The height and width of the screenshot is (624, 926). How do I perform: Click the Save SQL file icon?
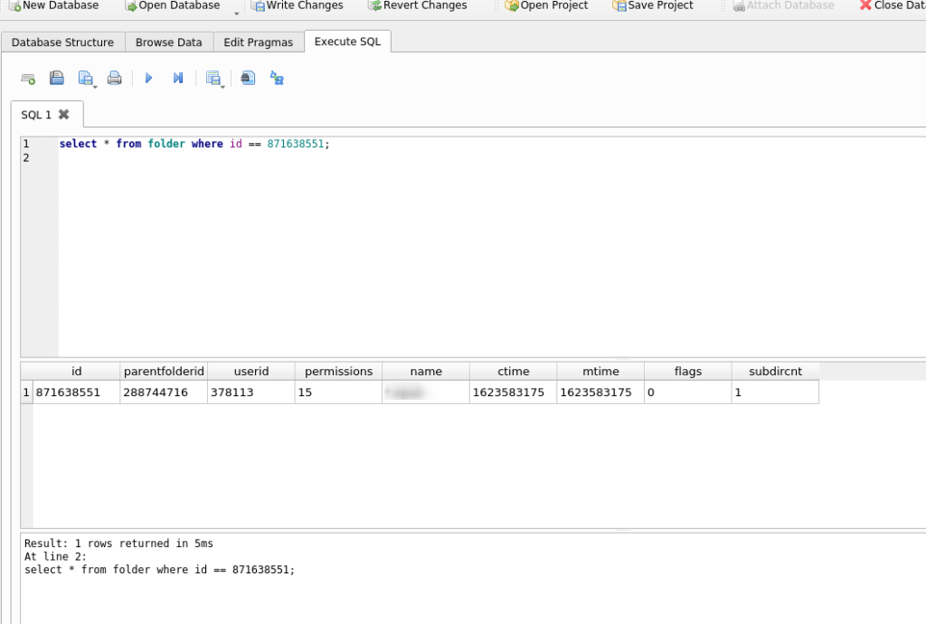coord(84,78)
